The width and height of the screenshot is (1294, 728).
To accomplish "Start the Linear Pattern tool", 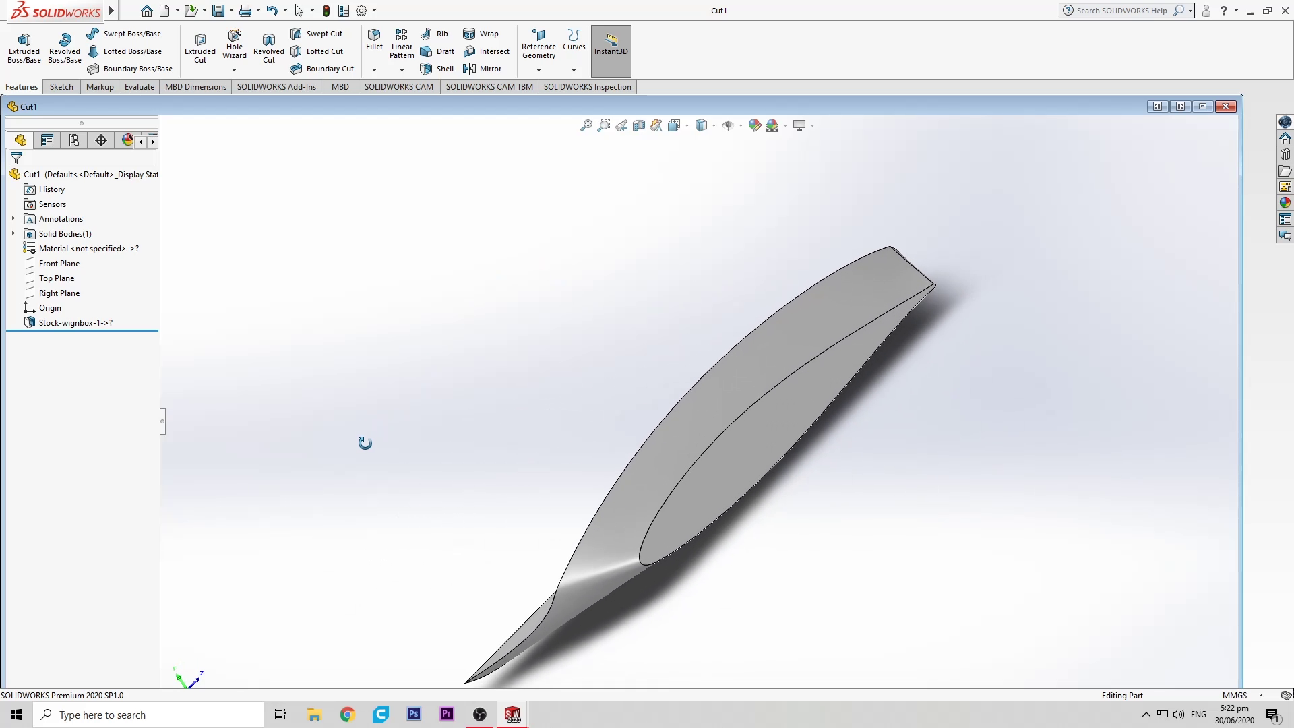I will [402, 44].
